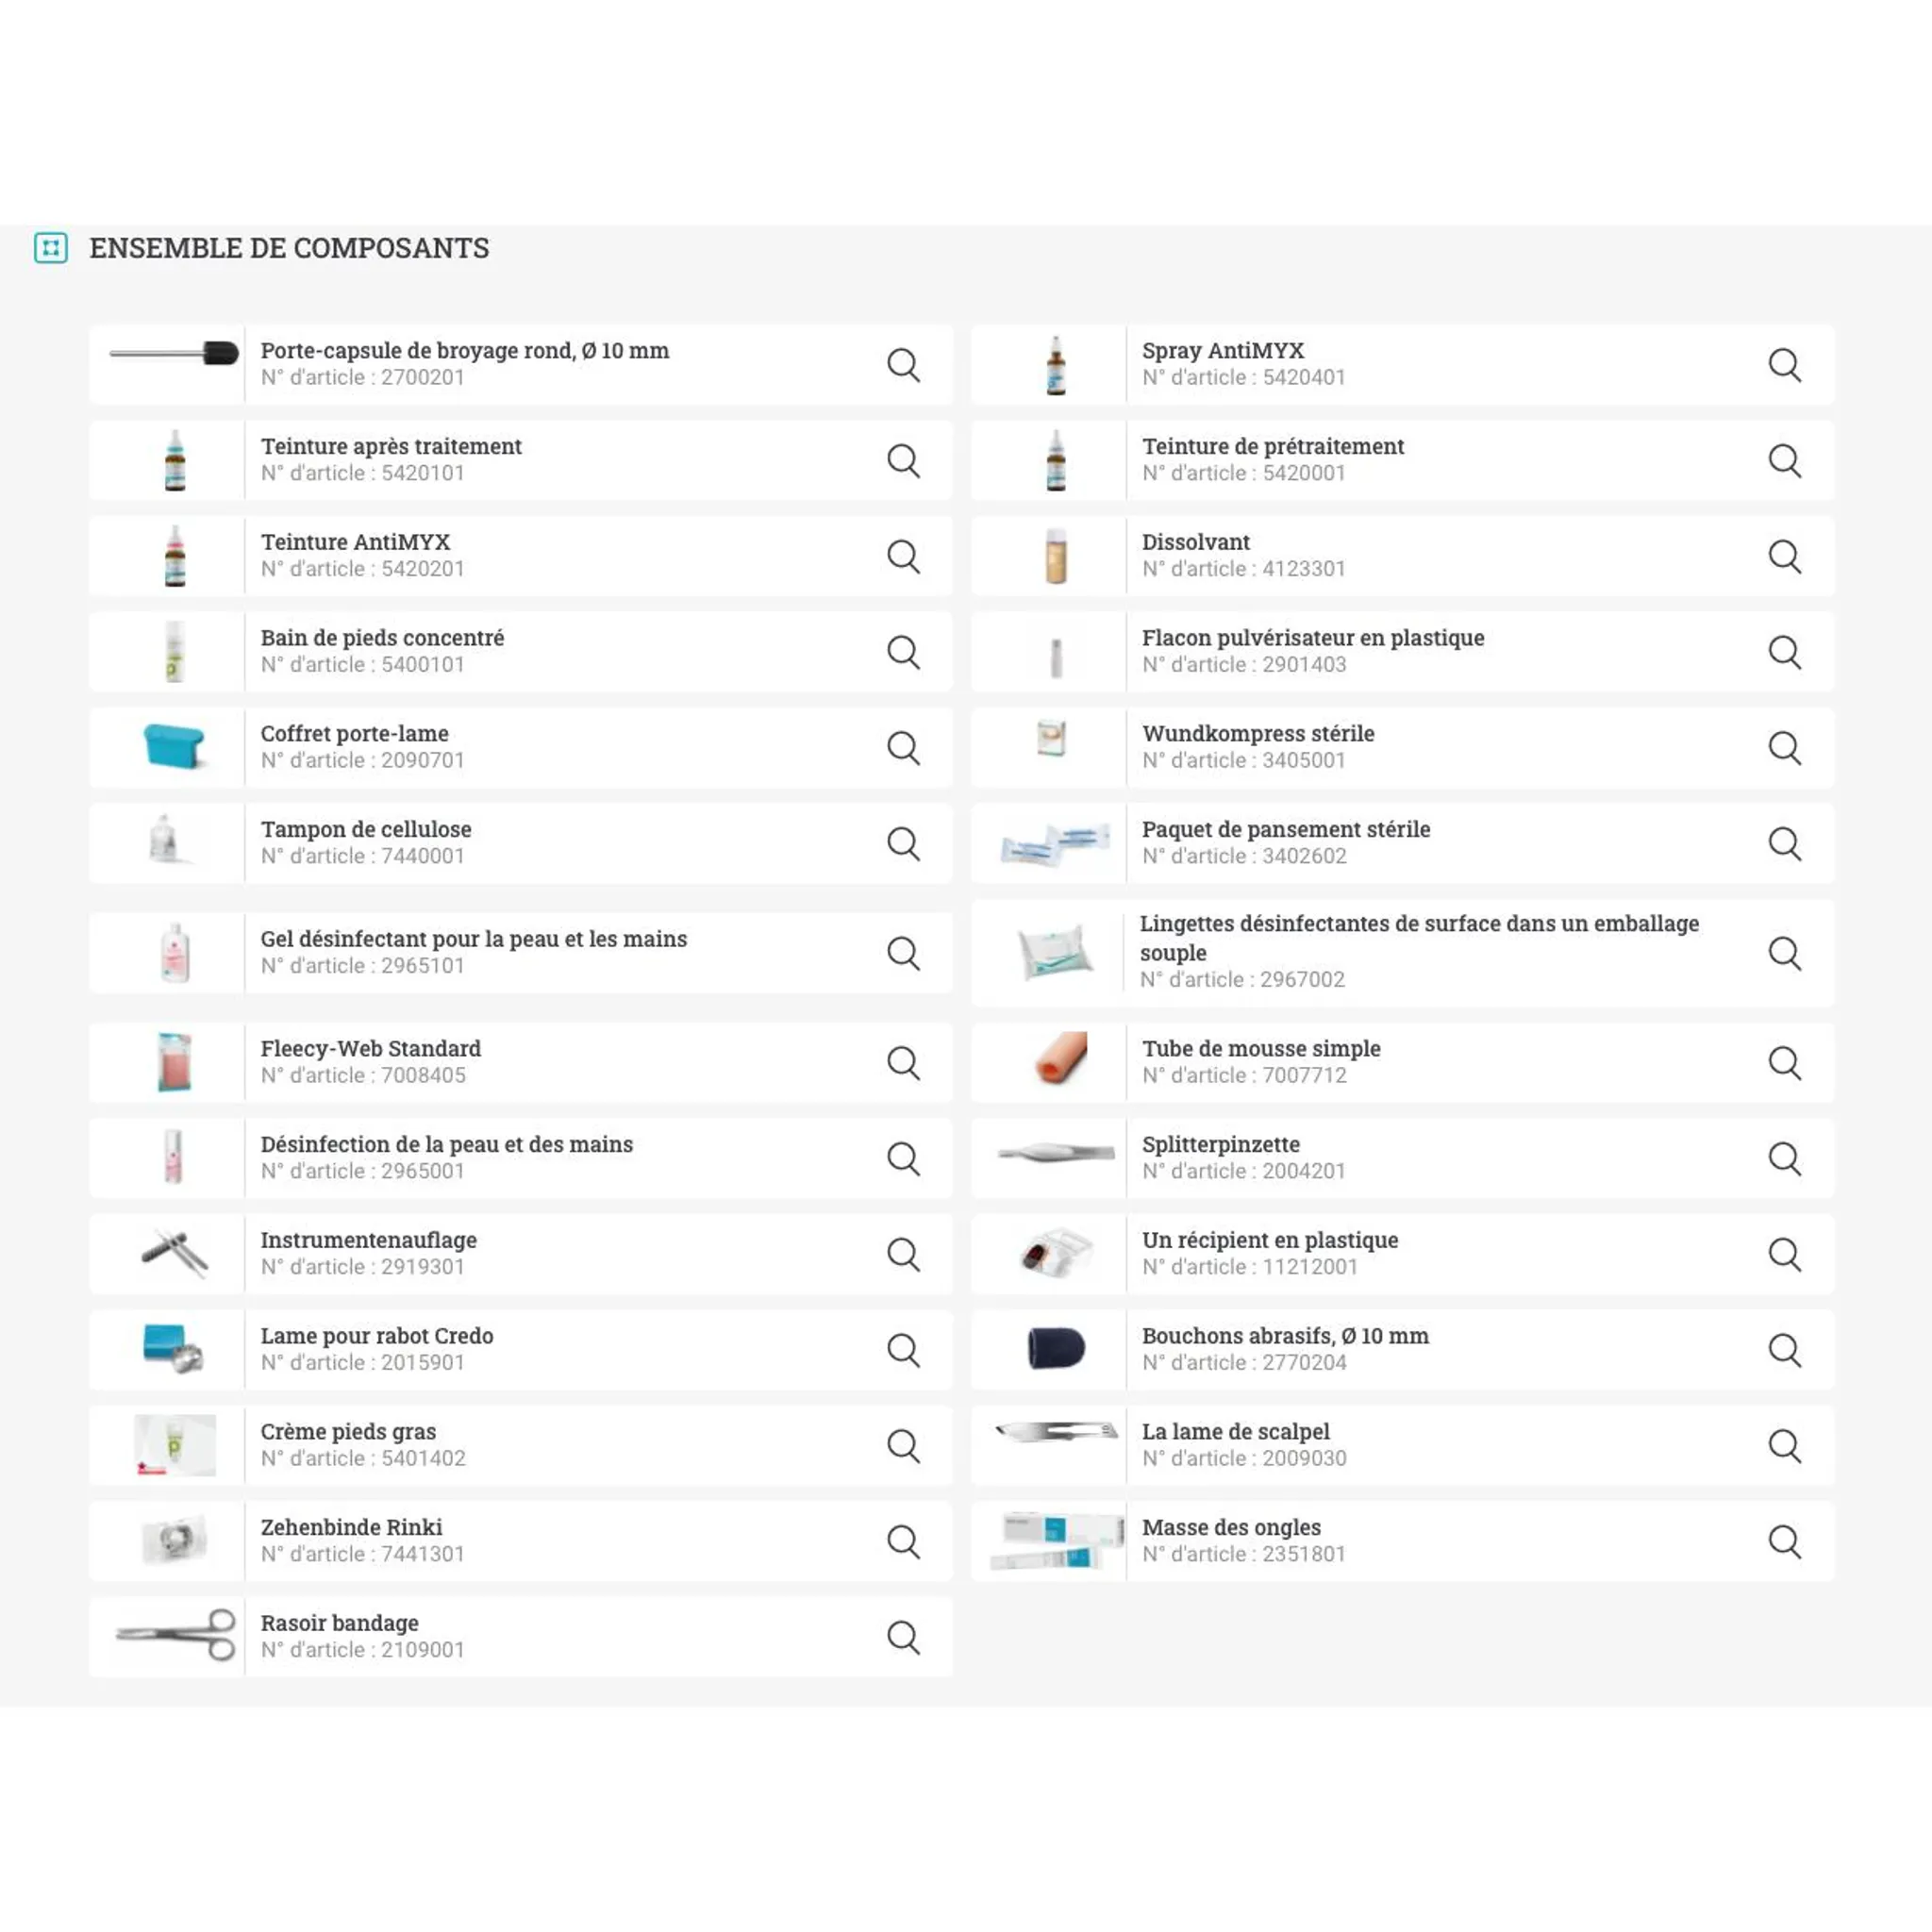Screen dimensions: 1932x1932
Task: Click magnifier for Masse des ongles
Action: click(x=1784, y=1541)
